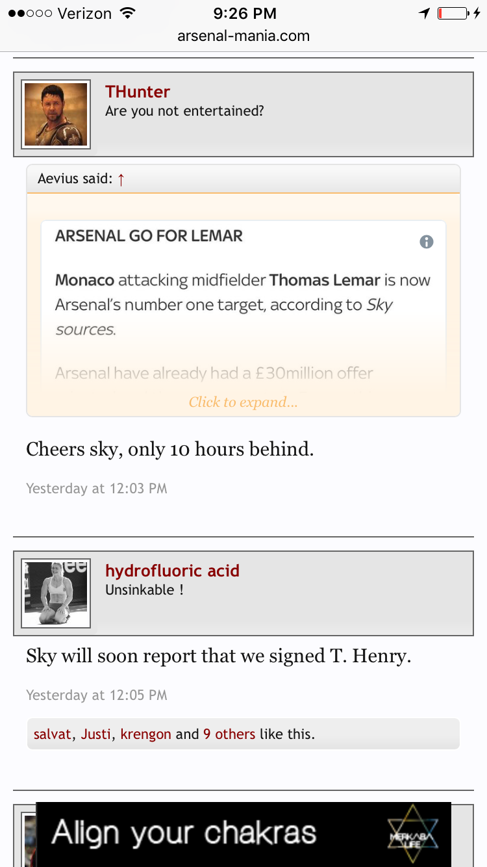This screenshot has width=487, height=867.
Task: Open permalink 'Yesterday at 12:03 PM'
Action: coord(97,488)
